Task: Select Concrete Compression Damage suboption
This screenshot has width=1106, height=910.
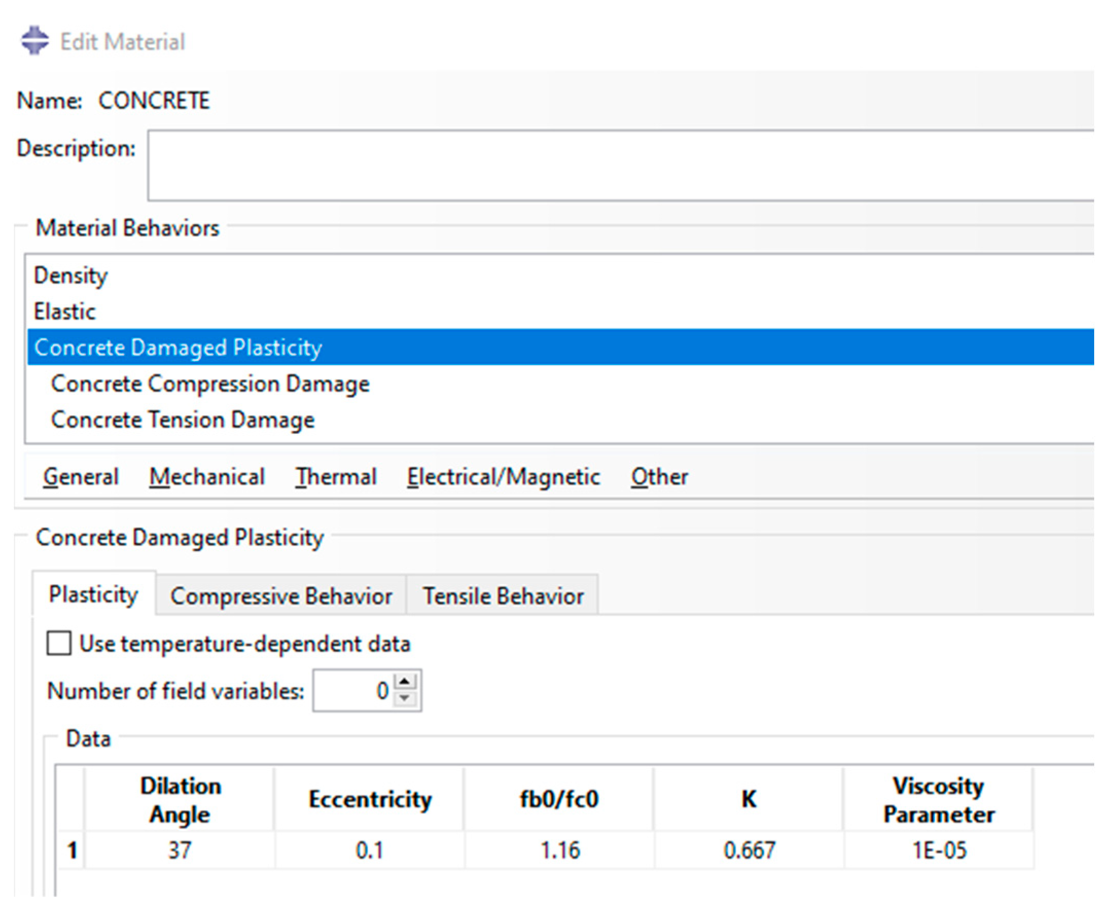Action: tap(210, 384)
